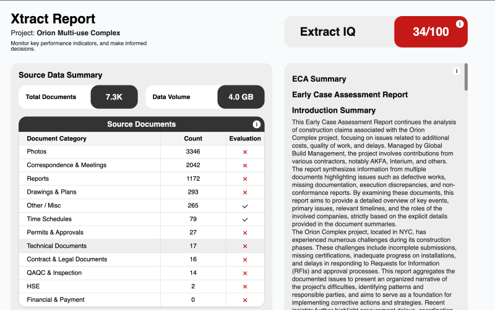
Task: Click the red X for Permits & Approvals
Action: point(245,233)
